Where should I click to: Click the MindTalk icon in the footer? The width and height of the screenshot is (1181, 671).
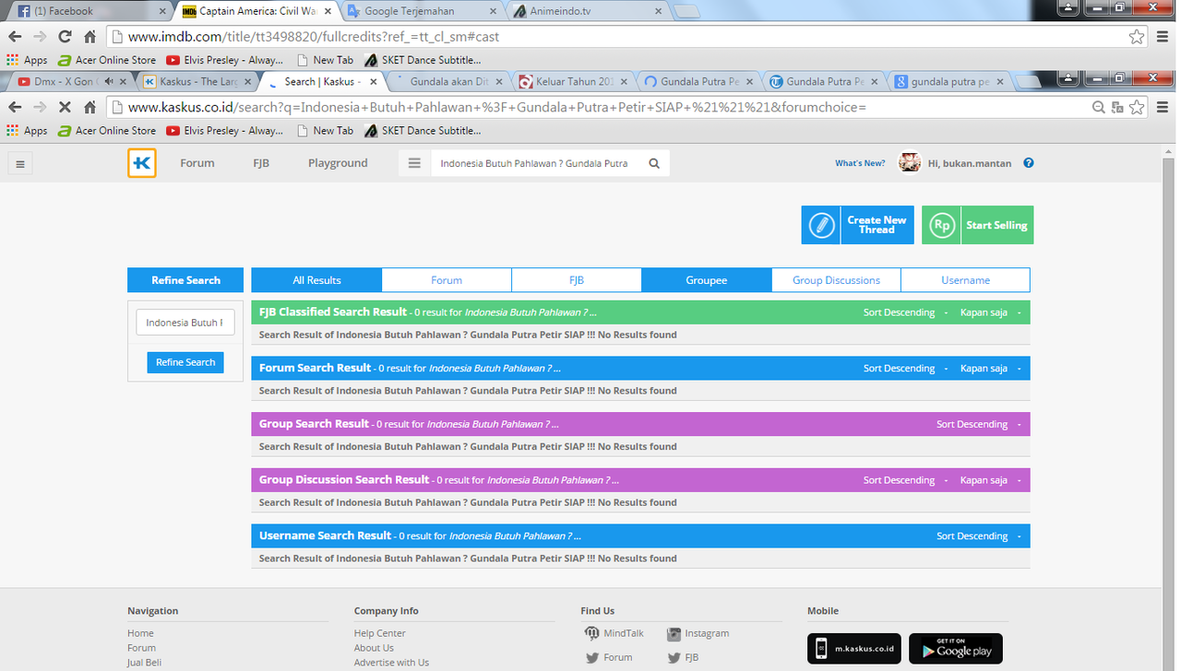[x=591, y=633]
